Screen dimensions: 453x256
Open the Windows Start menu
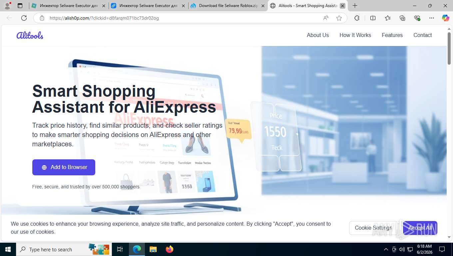tap(8, 249)
